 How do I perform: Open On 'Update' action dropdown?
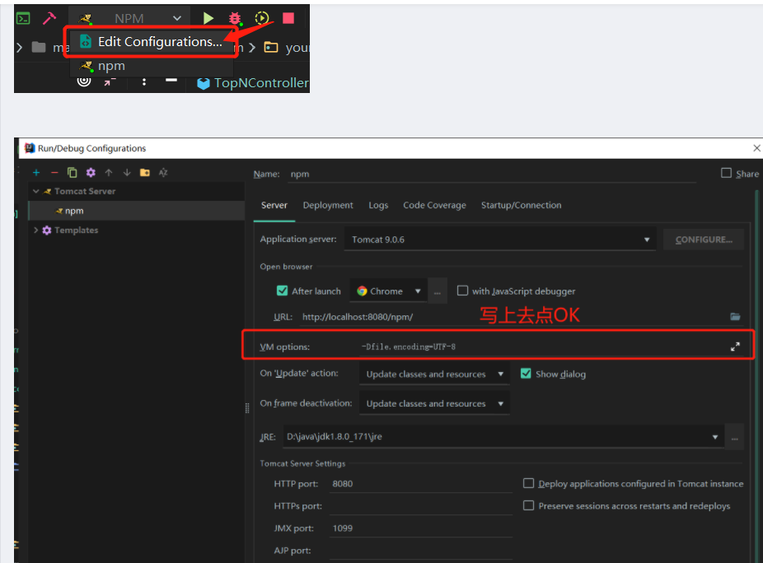434,375
